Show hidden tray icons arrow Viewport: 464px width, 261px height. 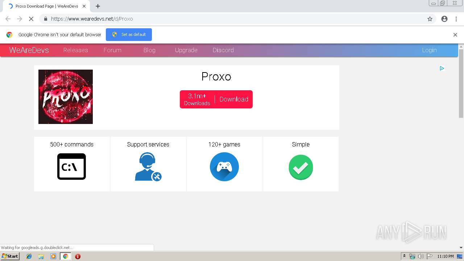[x=404, y=256]
